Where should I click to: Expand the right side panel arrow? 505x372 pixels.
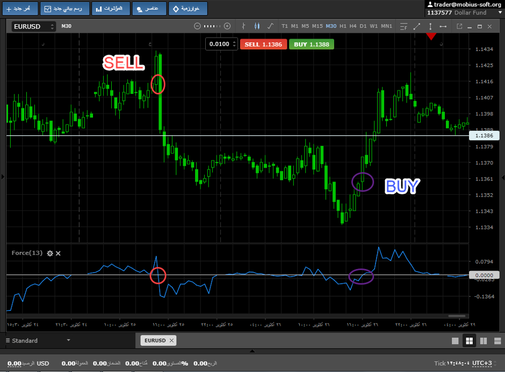(503, 177)
